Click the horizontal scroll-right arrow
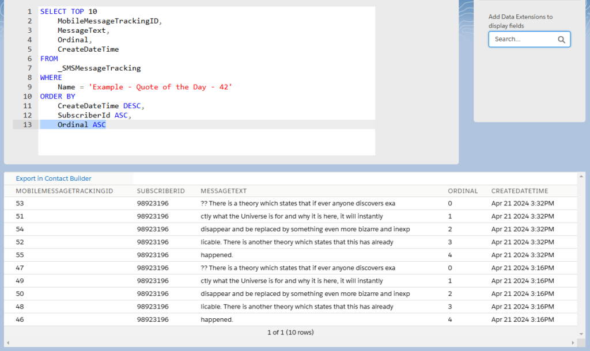This screenshot has width=590, height=351. [573, 343]
